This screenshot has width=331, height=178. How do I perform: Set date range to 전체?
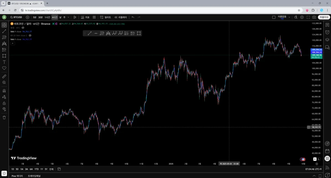point(51,169)
